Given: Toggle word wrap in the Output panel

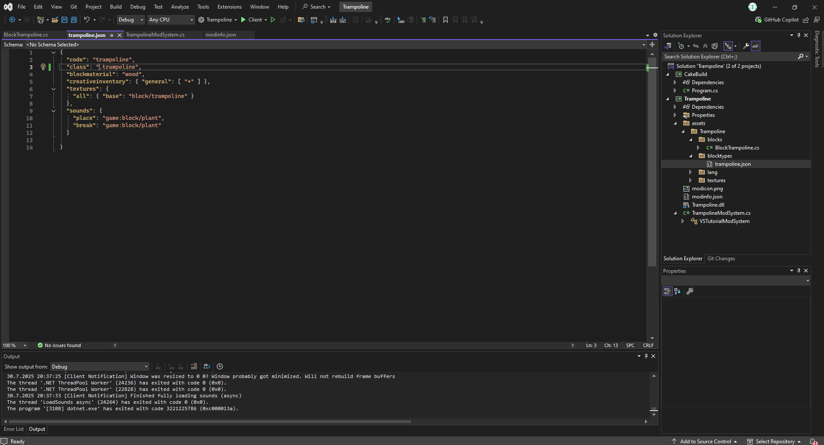Looking at the screenshot, I should tap(207, 366).
